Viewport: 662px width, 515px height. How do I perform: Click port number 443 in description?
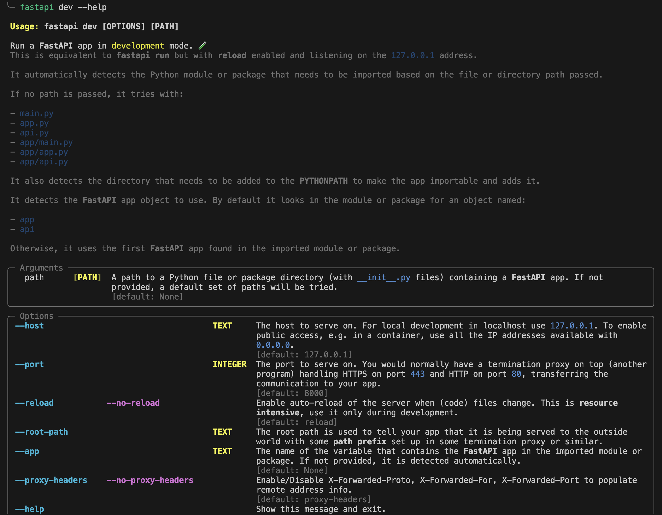click(x=418, y=374)
